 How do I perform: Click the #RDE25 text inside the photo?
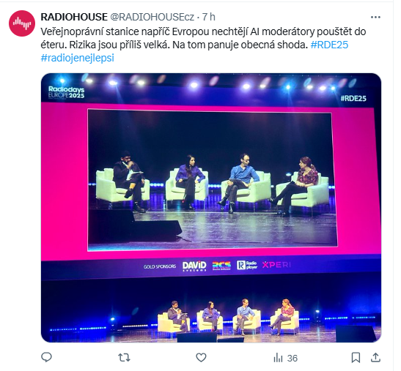(353, 98)
